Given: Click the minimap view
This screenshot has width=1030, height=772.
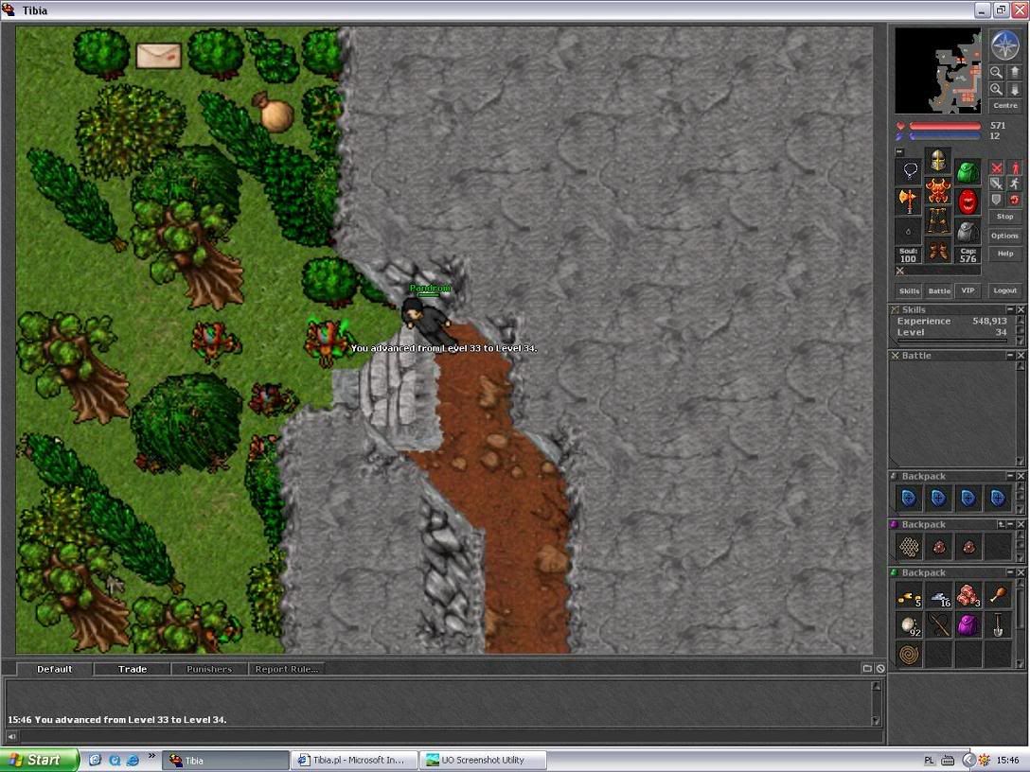Looking at the screenshot, I should [x=938, y=71].
